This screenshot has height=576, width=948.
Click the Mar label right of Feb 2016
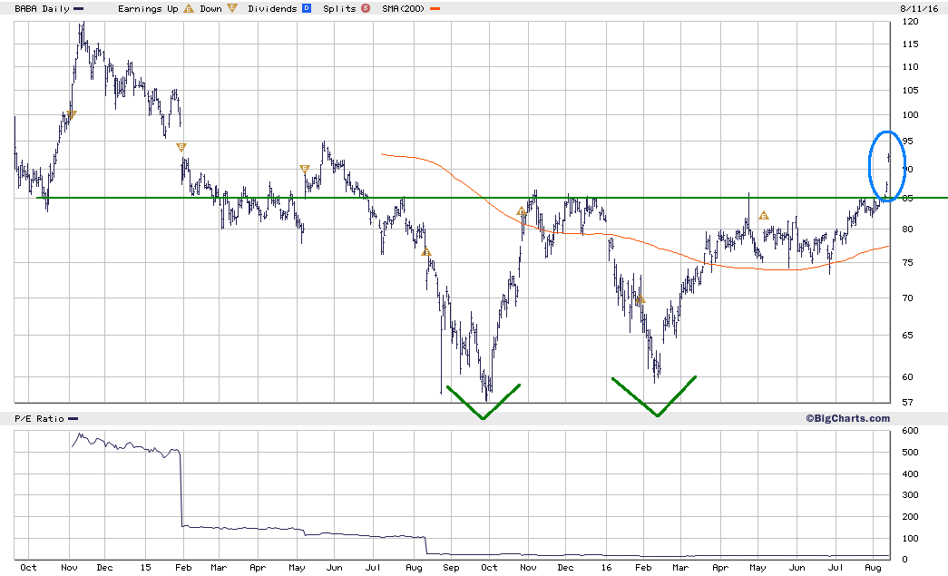[680, 568]
